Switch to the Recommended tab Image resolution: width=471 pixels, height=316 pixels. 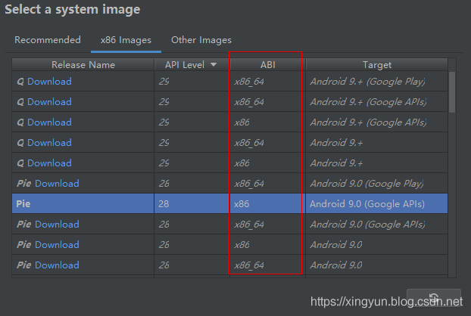(47, 40)
